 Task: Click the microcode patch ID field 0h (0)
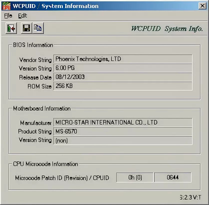(x=135, y=177)
